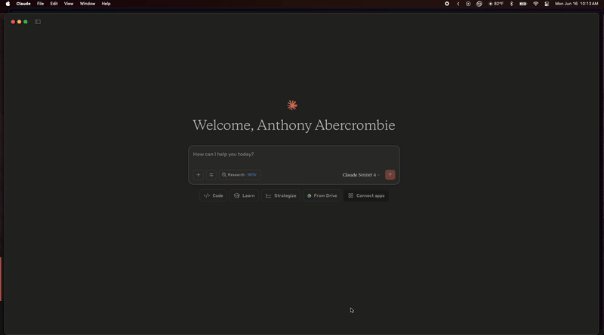Click the send message arrow button
Image resolution: width=604 pixels, height=335 pixels.
[390, 175]
